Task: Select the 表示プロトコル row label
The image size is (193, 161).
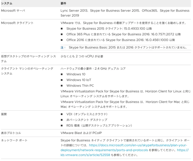Action: (x=11, y=133)
